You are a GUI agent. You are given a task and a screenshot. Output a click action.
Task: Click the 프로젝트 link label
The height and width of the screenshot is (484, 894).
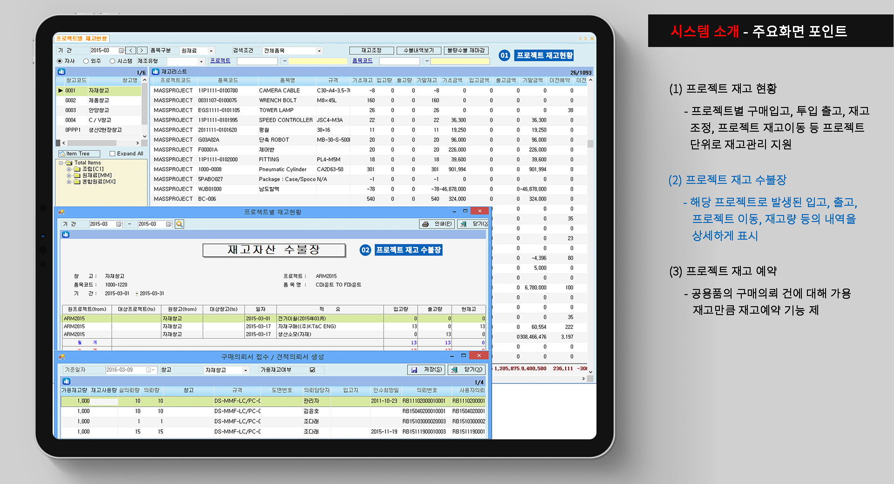220,61
